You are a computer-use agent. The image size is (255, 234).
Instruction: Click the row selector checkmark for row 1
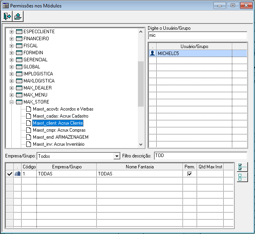pyautogui.click(x=9, y=174)
